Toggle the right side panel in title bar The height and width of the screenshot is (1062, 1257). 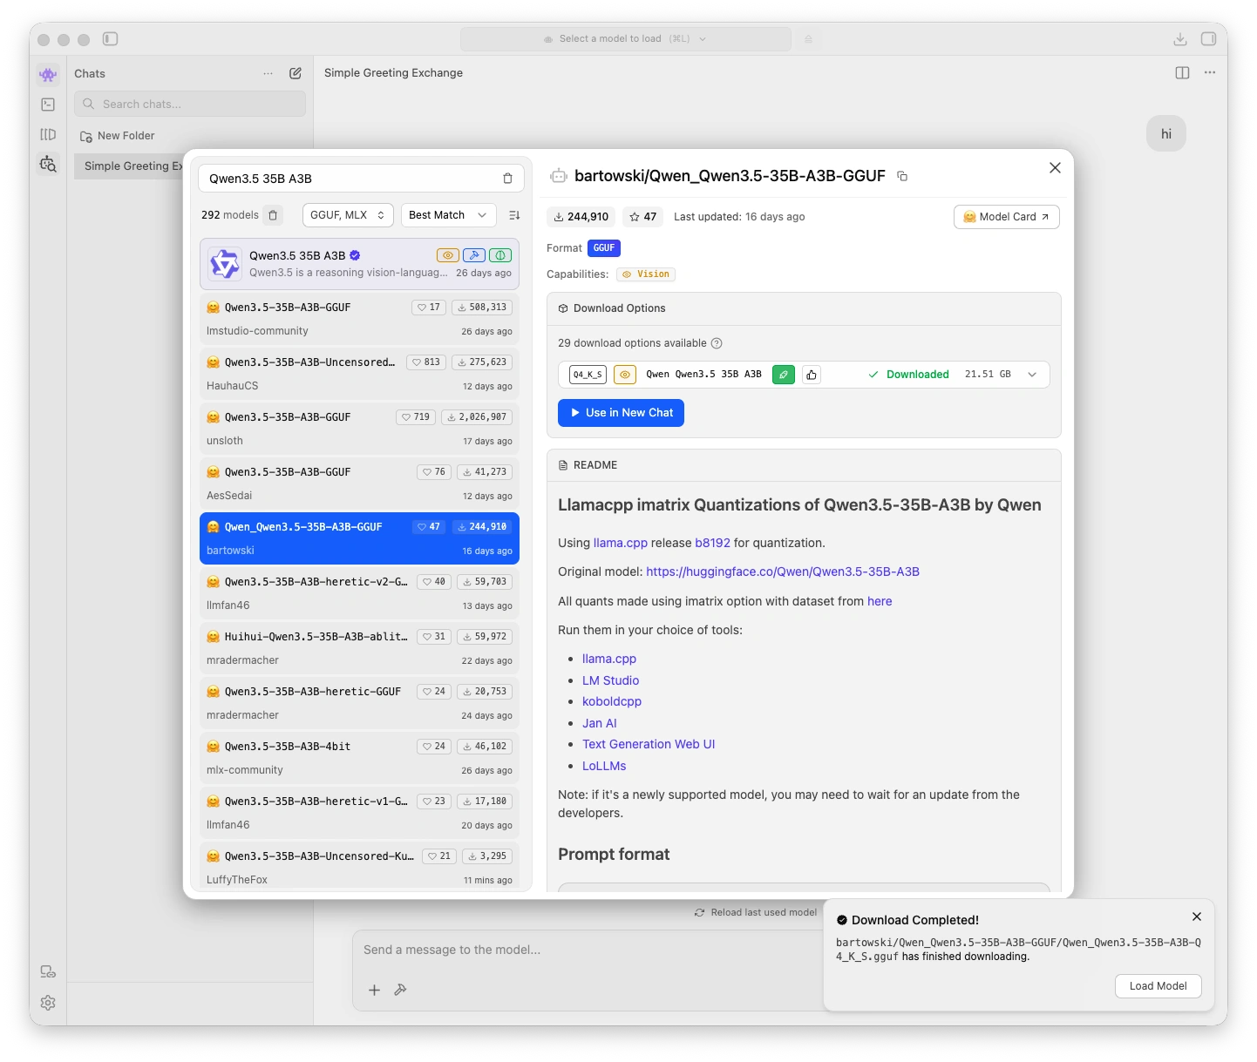coord(1208,39)
